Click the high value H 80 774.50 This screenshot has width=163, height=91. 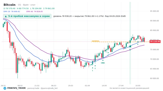pos(23,8)
